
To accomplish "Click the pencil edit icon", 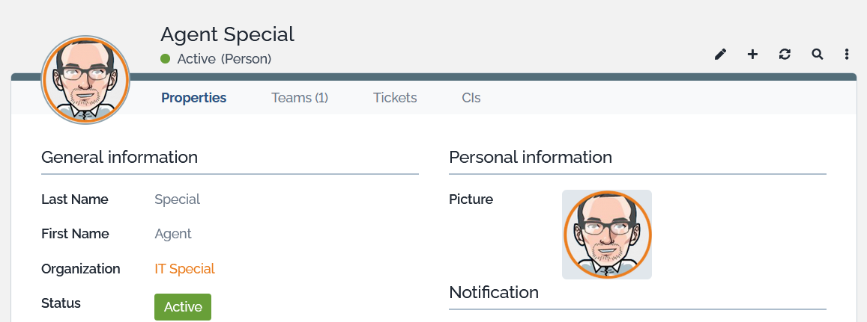I will coord(720,55).
